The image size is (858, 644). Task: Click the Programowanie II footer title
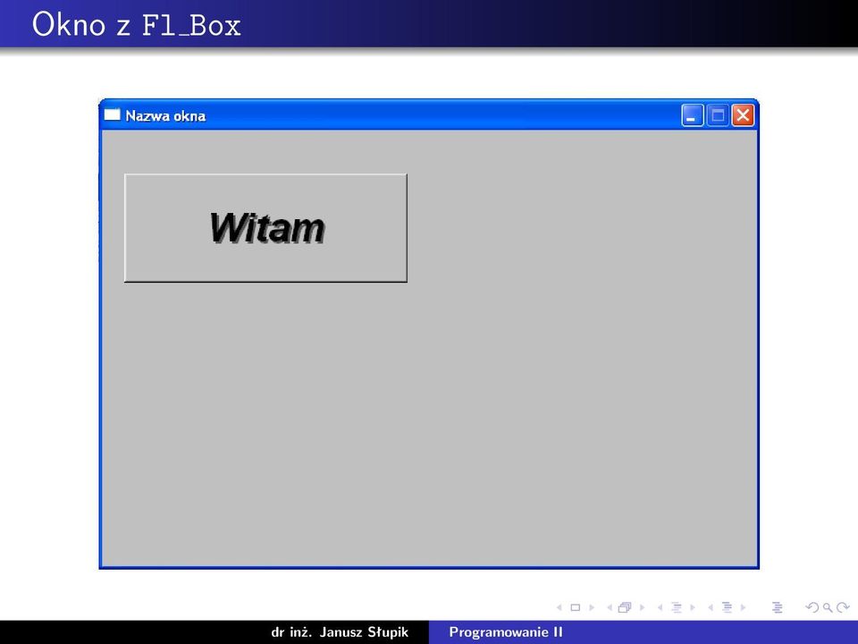506,632
